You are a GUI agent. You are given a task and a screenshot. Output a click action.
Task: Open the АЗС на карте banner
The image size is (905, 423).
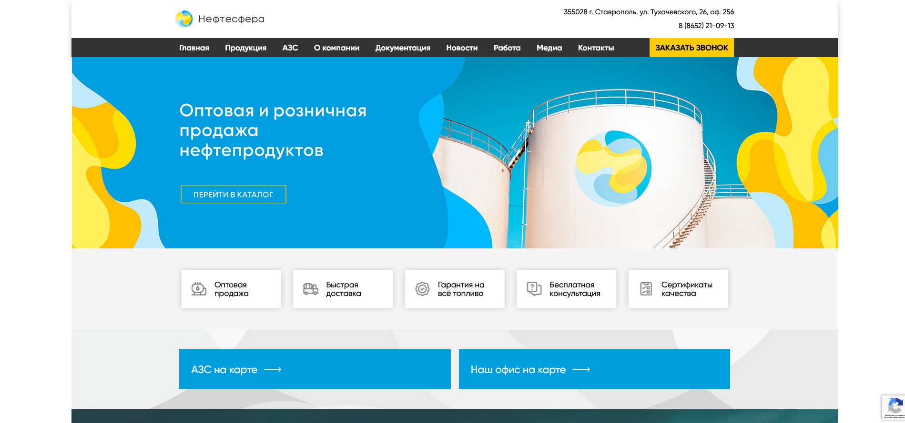315,369
